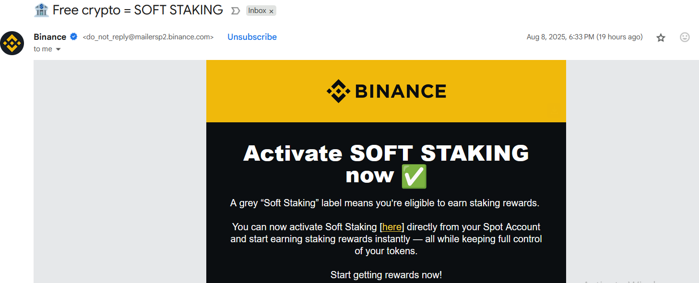Select the do_not_reply sender email address
This screenshot has height=283, width=699.
148,37
